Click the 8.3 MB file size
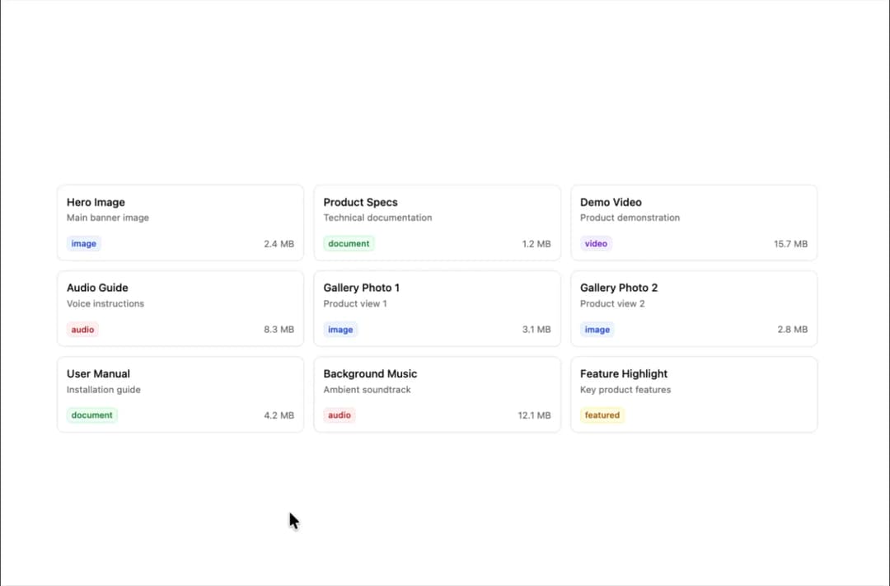 [x=279, y=330]
